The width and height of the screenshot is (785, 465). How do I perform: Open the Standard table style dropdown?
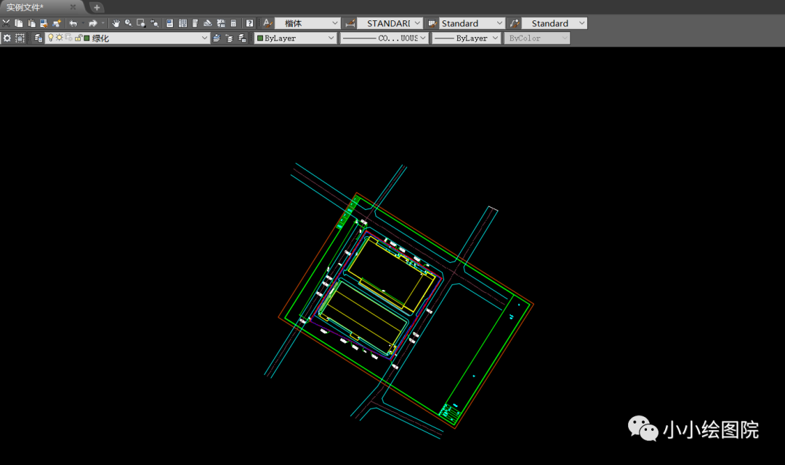472,23
